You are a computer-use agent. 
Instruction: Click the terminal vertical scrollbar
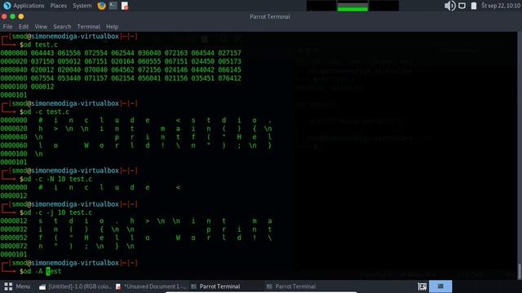point(520,271)
